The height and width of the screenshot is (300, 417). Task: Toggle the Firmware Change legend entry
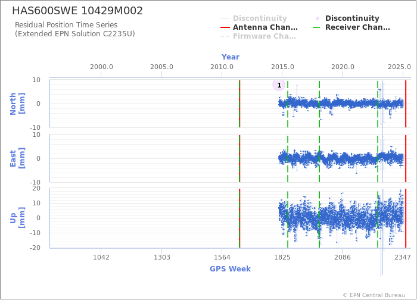click(258, 36)
